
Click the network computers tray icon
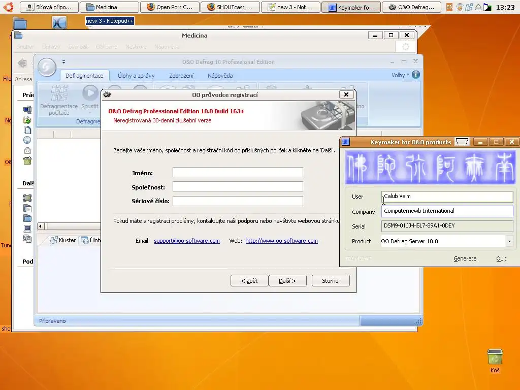pyautogui.click(x=469, y=7)
